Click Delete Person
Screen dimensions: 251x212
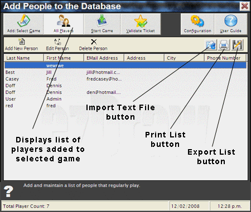(x=93, y=45)
